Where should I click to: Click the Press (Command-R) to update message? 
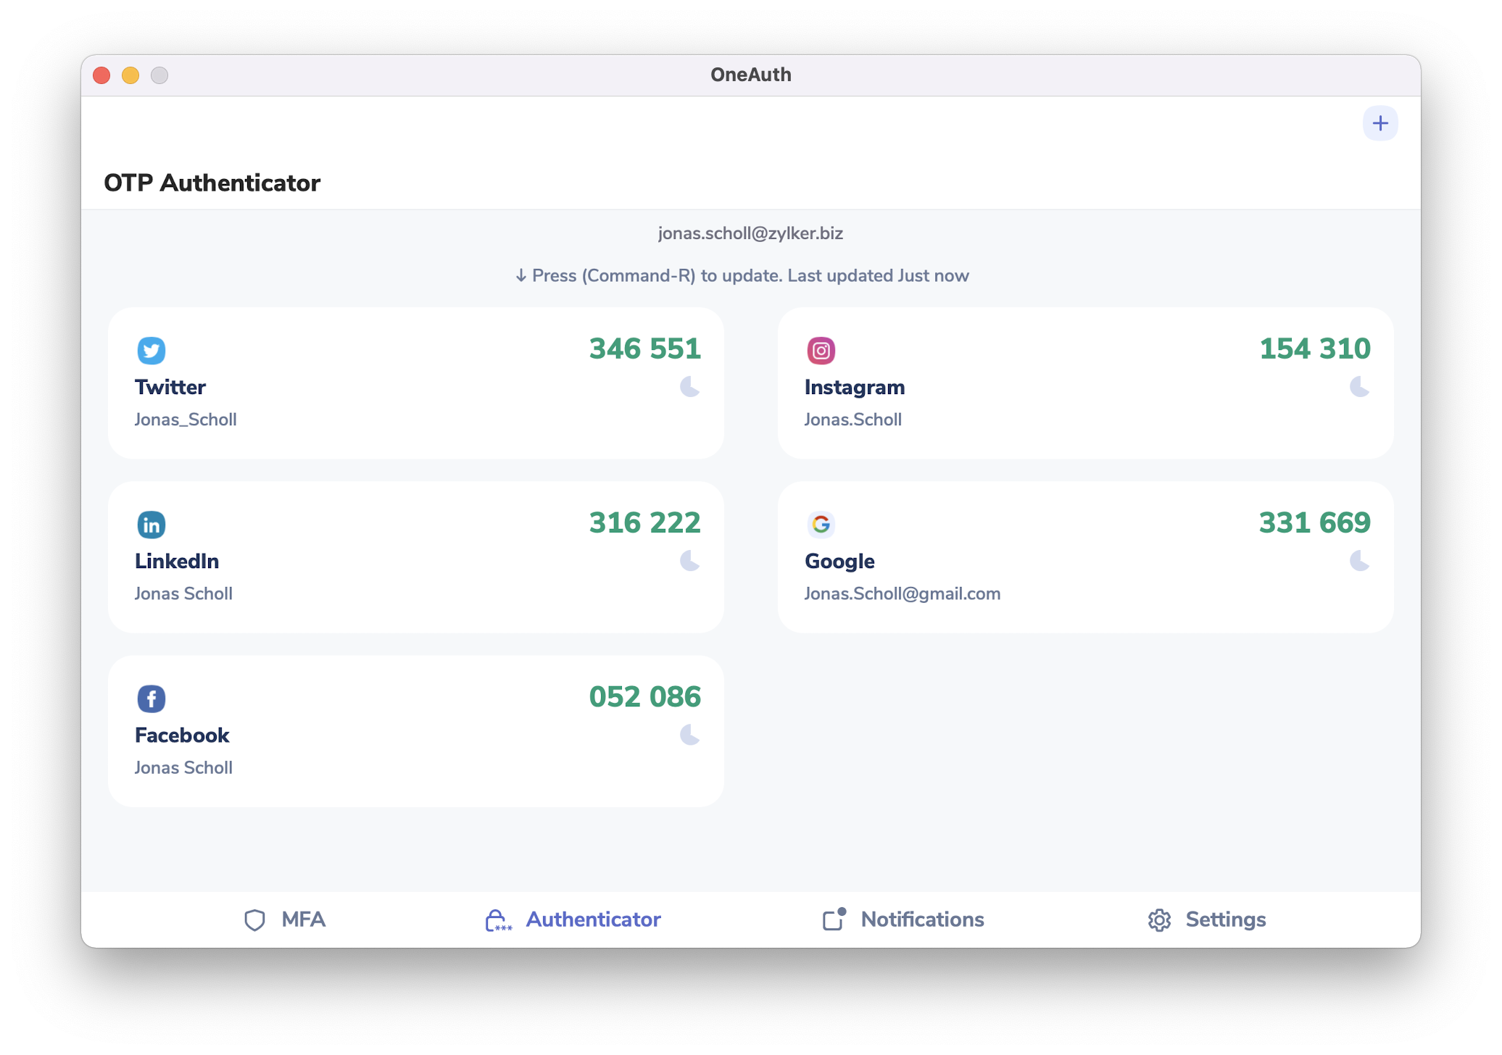pos(742,275)
